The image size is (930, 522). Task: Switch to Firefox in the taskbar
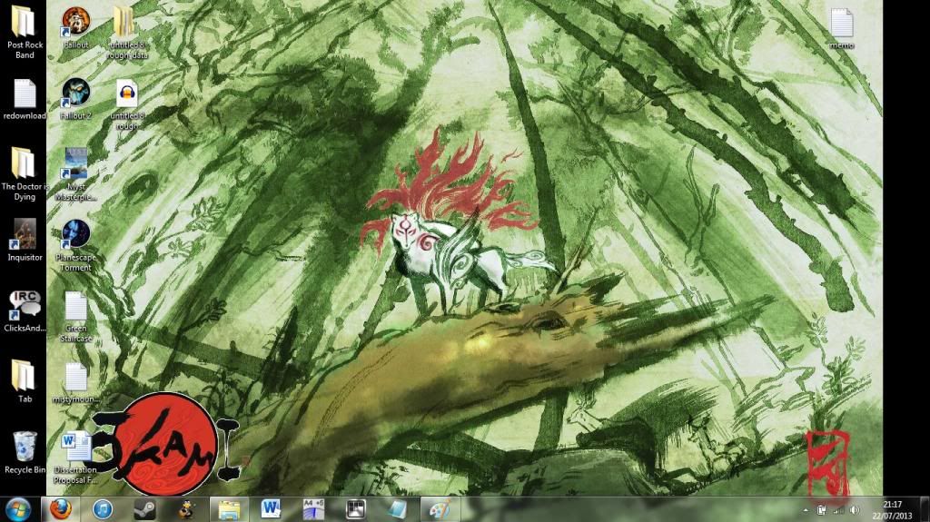60,509
